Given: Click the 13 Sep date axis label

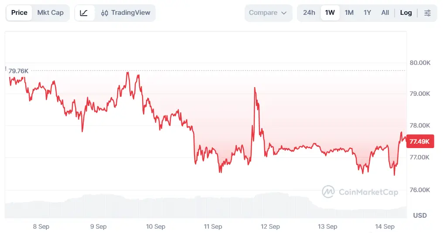Looking at the screenshot, I should tap(327, 226).
